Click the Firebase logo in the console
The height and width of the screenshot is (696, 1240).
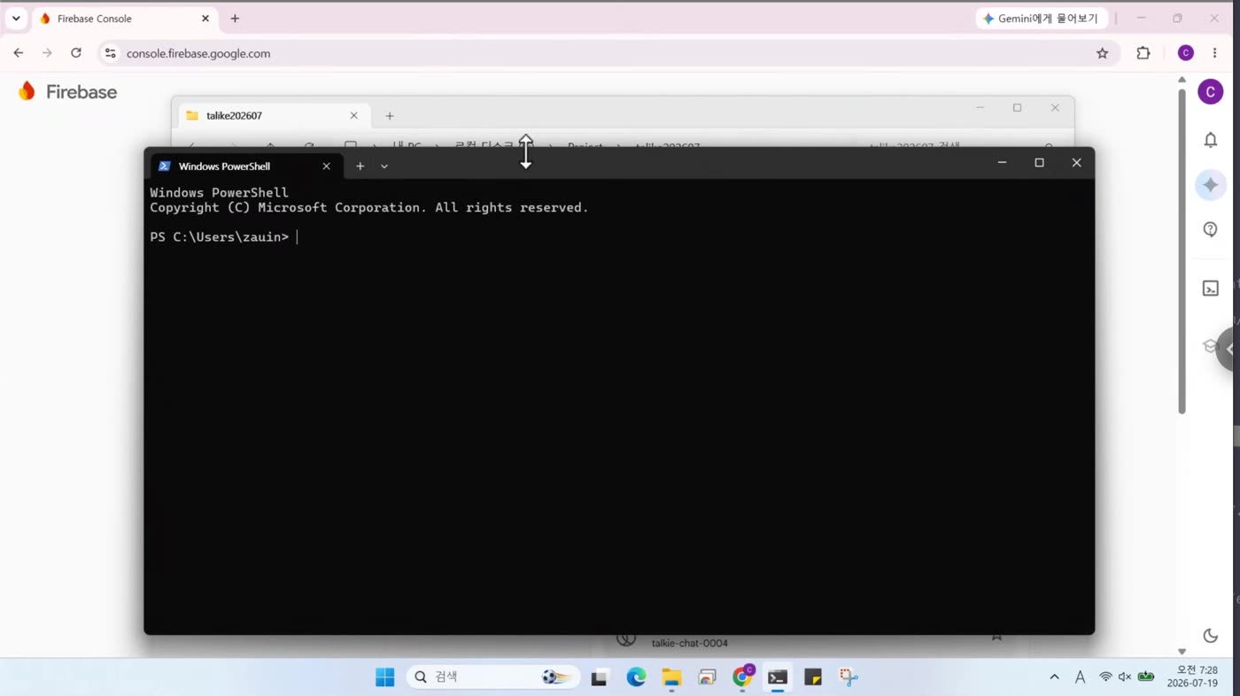tap(67, 91)
